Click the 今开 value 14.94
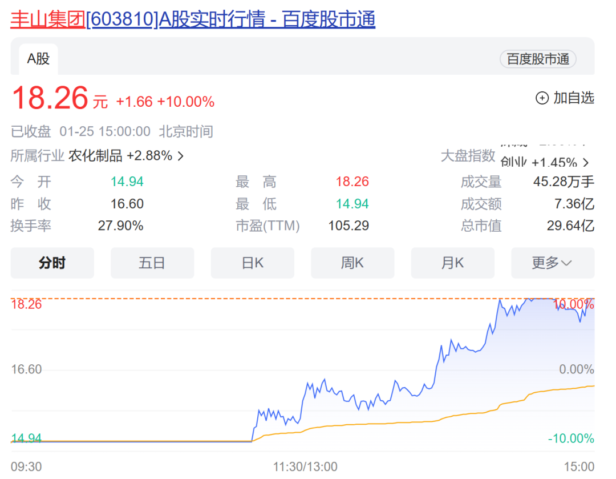616x479 pixels. click(x=127, y=182)
